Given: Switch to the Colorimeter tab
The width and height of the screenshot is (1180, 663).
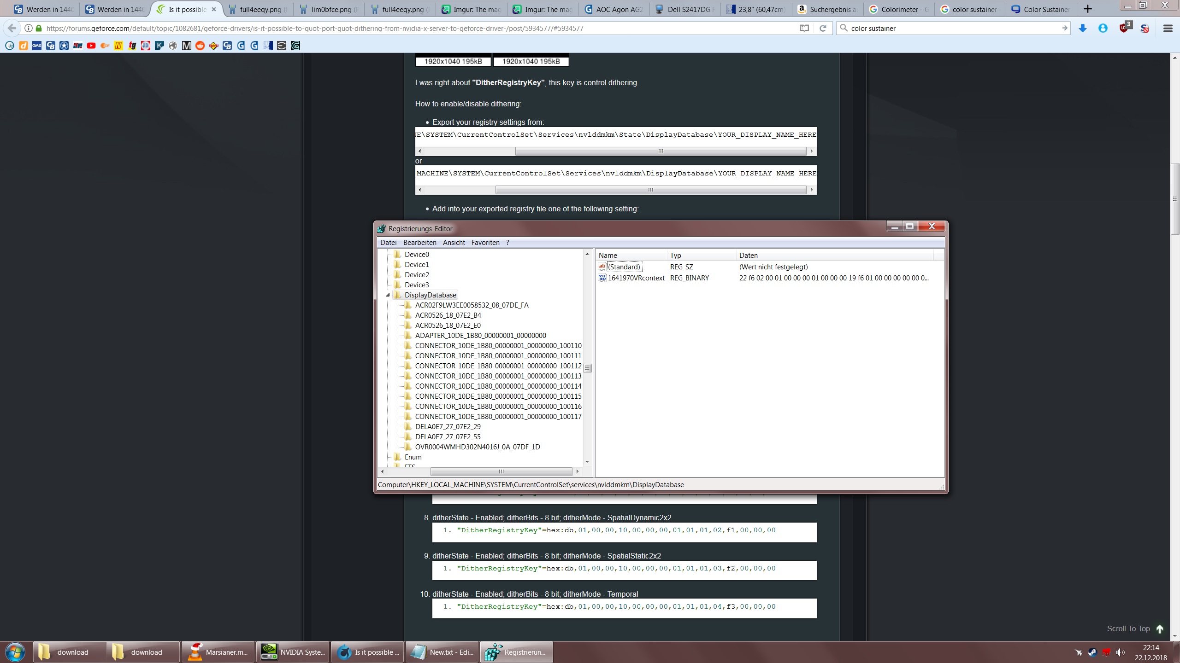Looking at the screenshot, I should [x=899, y=9].
